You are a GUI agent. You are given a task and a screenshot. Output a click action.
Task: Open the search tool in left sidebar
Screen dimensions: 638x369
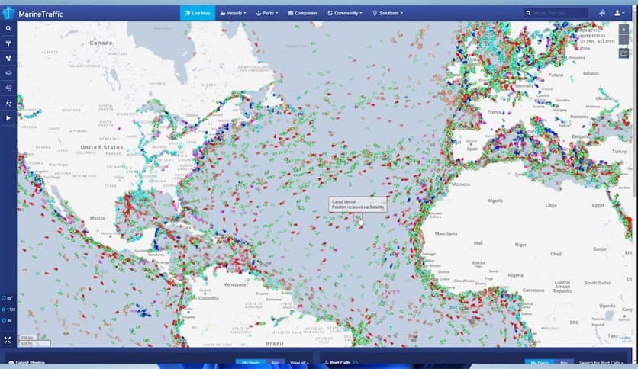[x=8, y=28]
